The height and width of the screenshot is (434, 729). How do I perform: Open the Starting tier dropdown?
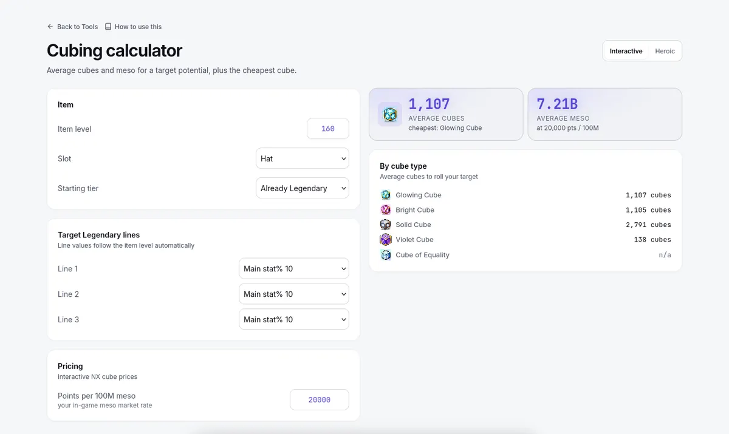pyautogui.click(x=303, y=188)
